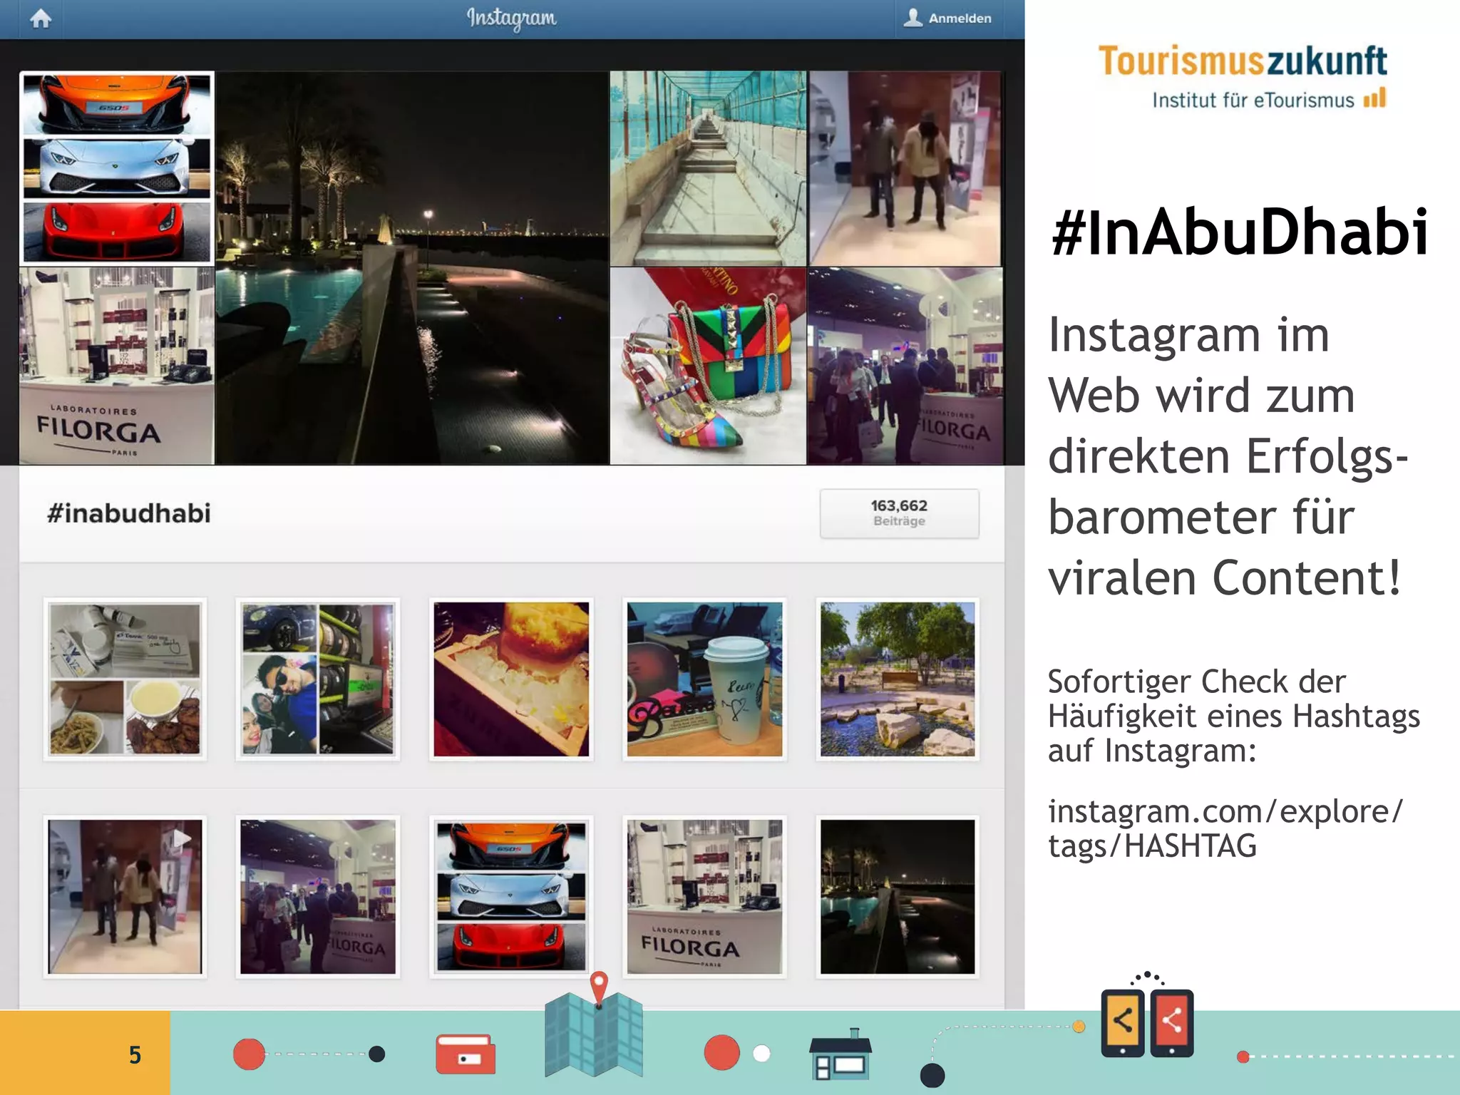This screenshot has width=1460, height=1095.
Task: Click the small dark dot after dashed line
Action: point(377,1054)
